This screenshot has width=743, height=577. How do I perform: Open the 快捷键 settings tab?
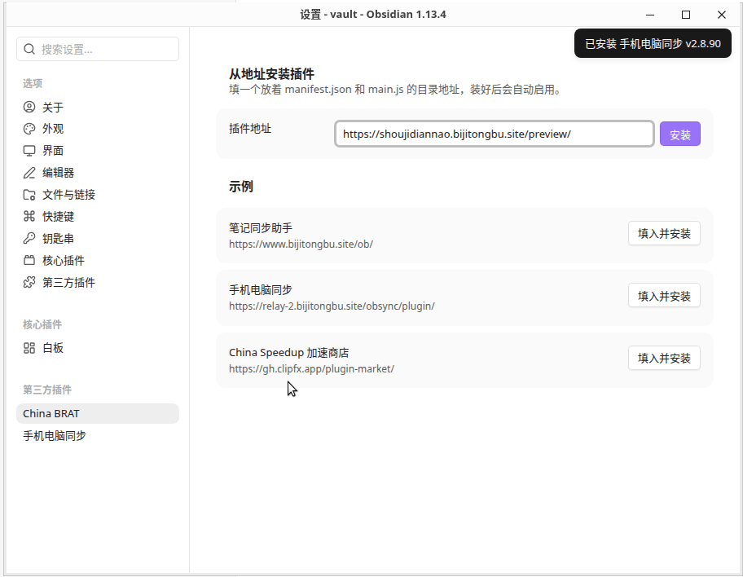98,217
